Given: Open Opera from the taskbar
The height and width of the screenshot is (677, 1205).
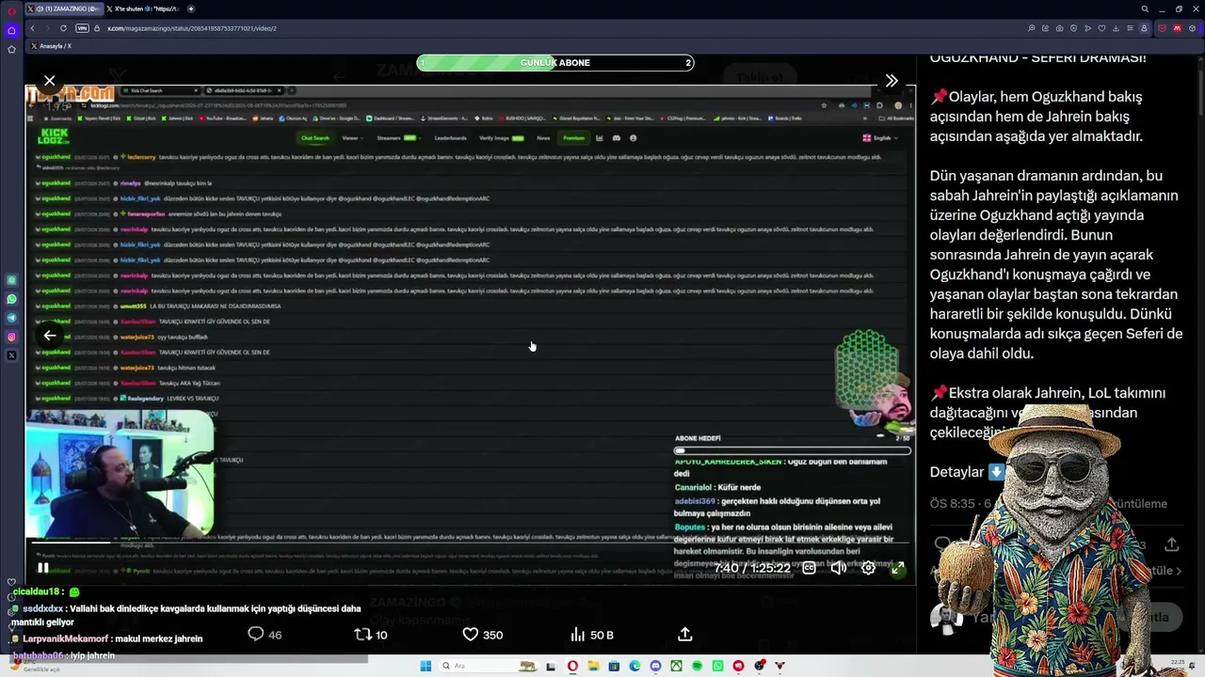Looking at the screenshot, I should pyautogui.click(x=572, y=666).
